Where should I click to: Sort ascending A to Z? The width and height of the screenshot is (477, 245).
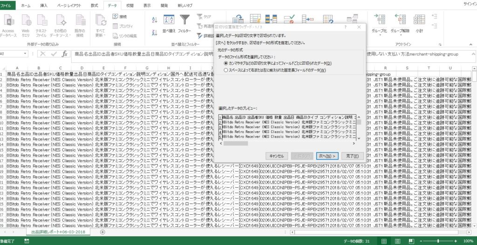click(x=155, y=20)
